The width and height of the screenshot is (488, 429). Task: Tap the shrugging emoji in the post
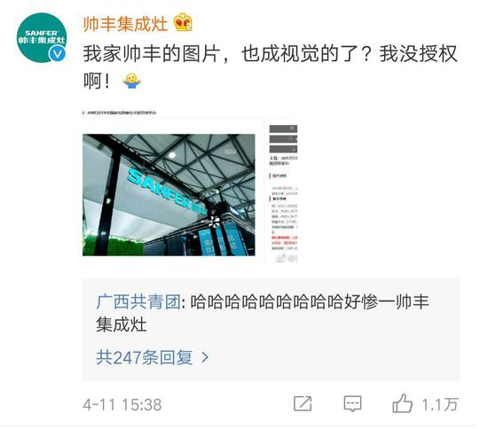pos(131,81)
